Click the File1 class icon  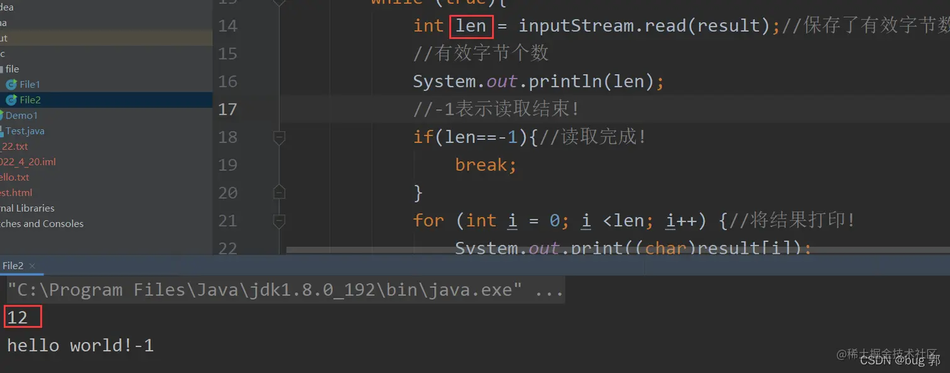pyautogui.click(x=11, y=84)
